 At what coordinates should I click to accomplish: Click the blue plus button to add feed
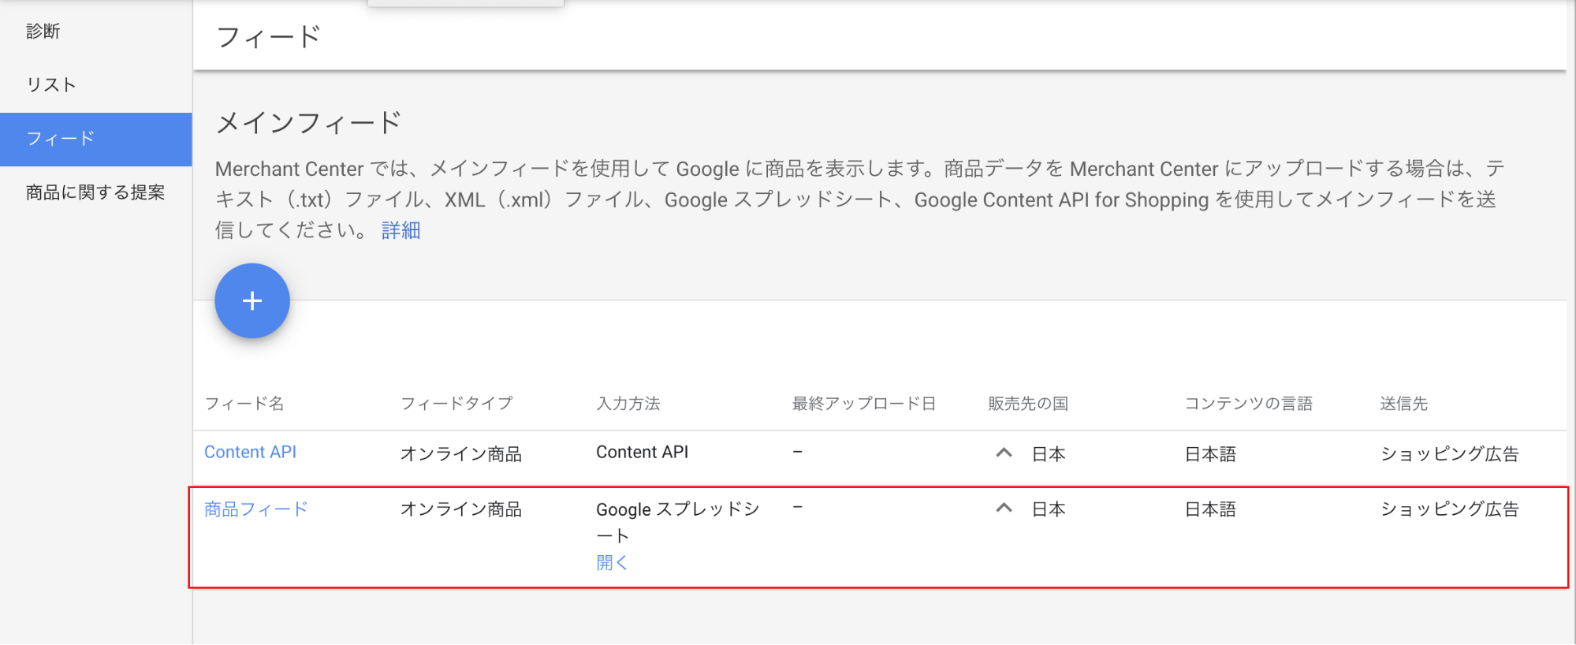point(252,300)
